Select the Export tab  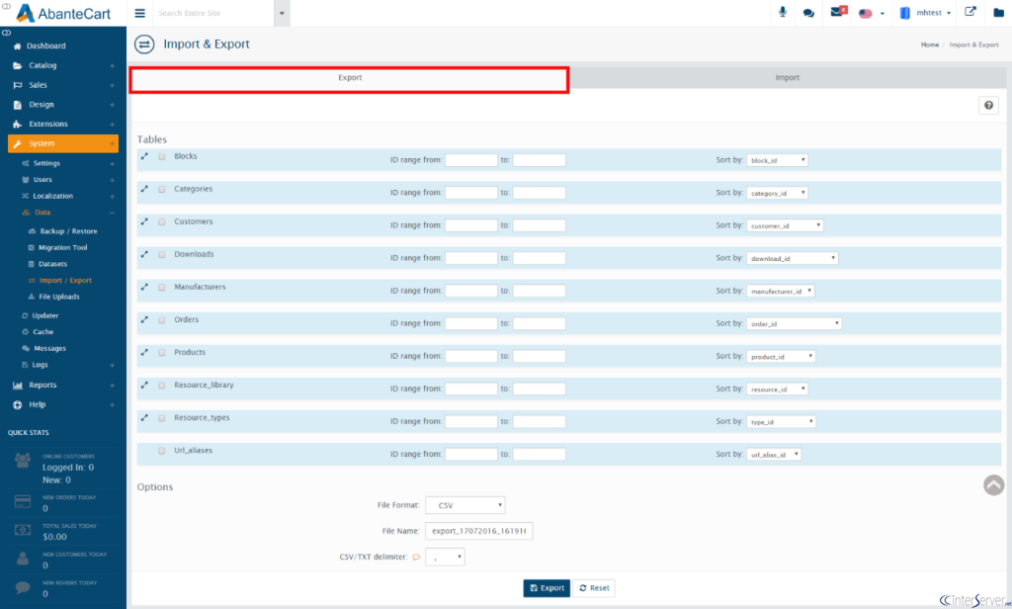(349, 78)
